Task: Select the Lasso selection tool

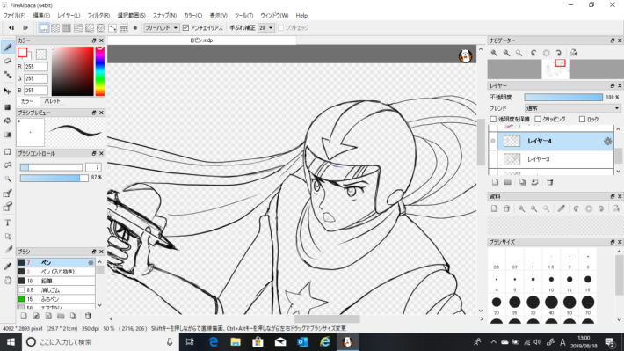Action: [8, 165]
